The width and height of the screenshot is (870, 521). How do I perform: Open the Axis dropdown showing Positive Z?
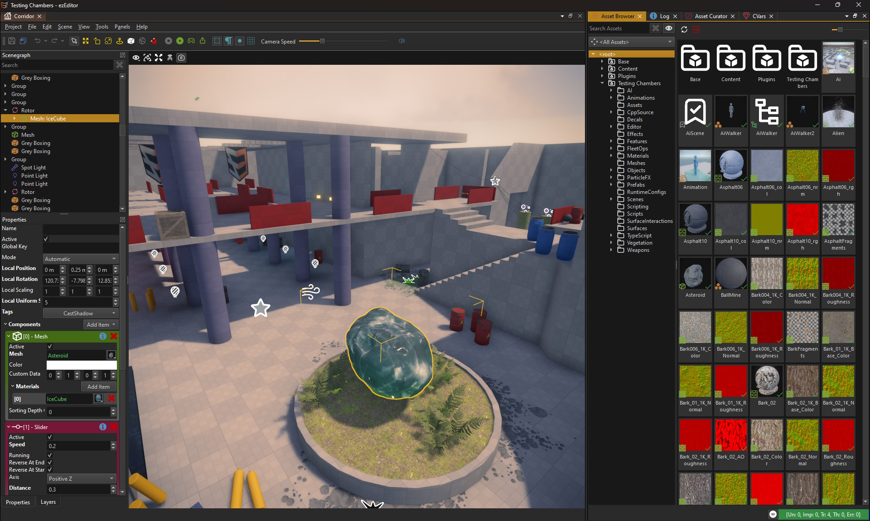(x=81, y=479)
